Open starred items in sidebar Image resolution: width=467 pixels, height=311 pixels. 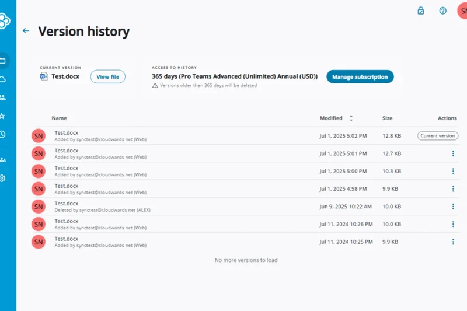[3, 116]
